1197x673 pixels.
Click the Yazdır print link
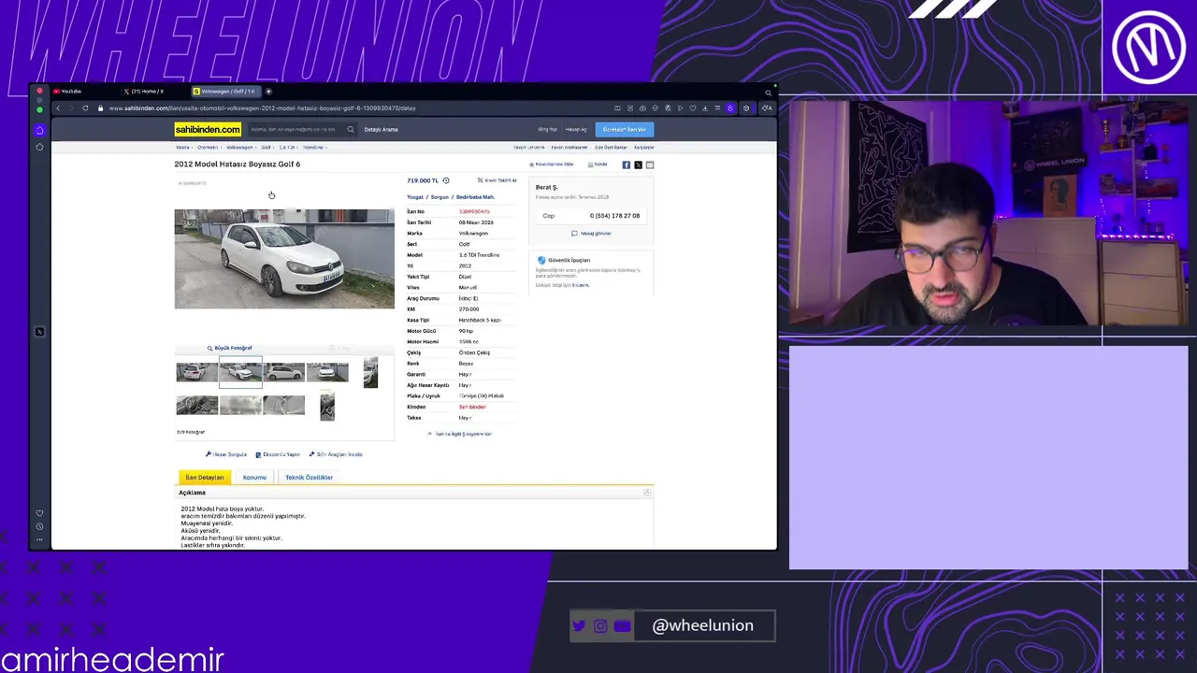pyautogui.click(x=598, y=165)
